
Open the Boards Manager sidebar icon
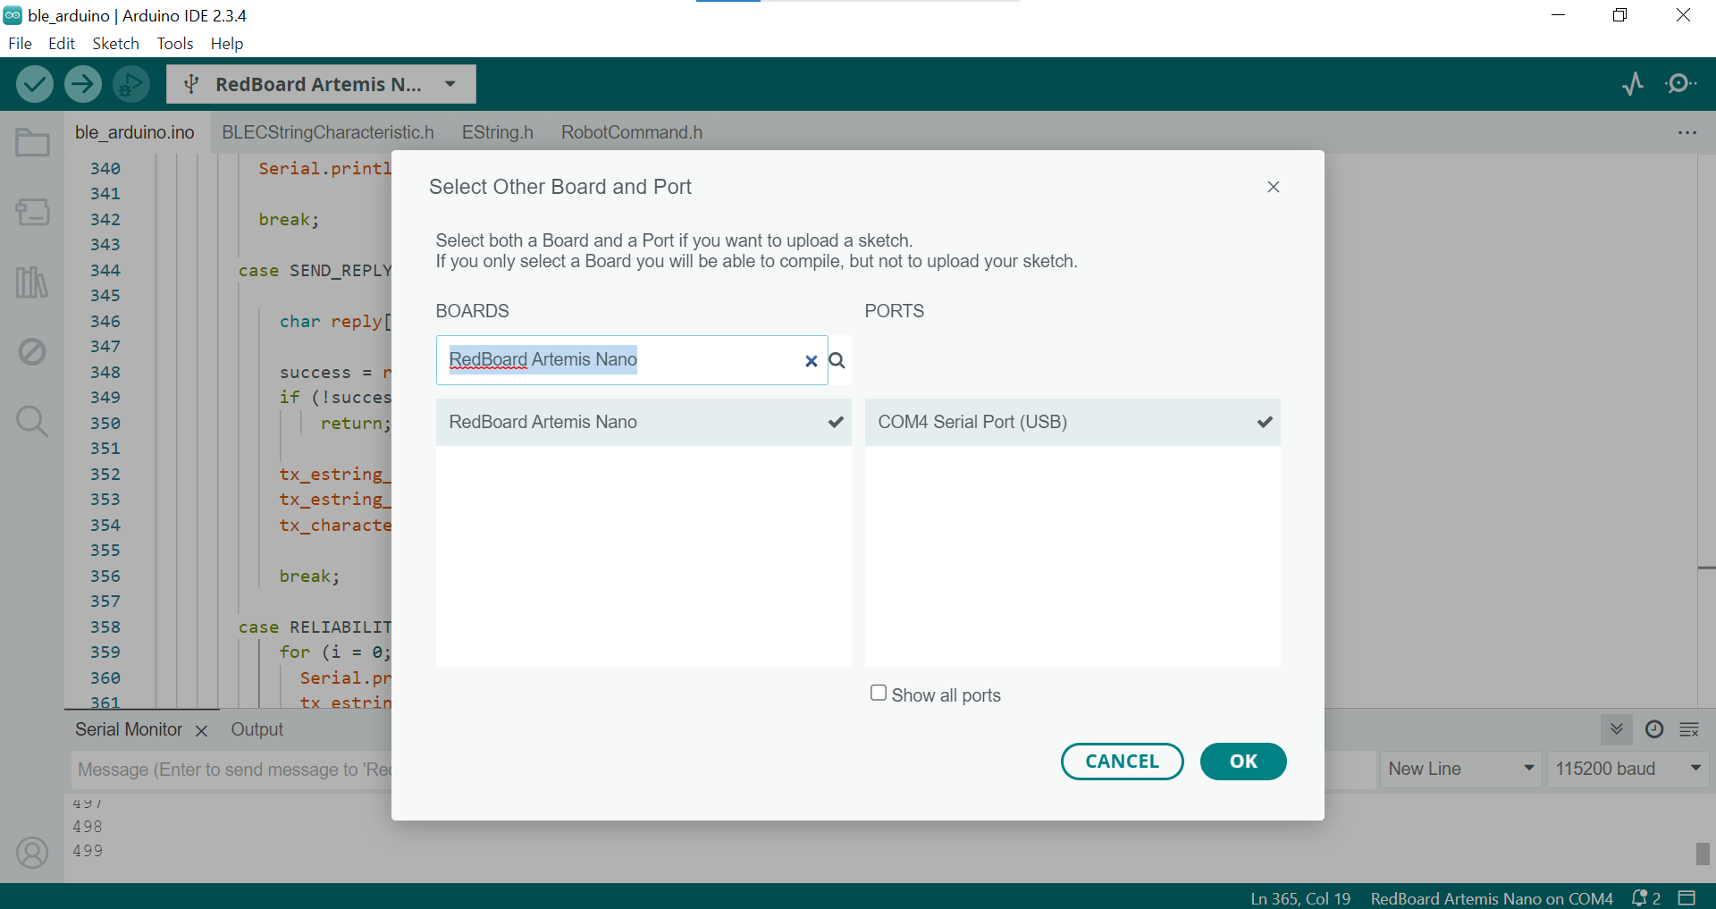32,212
